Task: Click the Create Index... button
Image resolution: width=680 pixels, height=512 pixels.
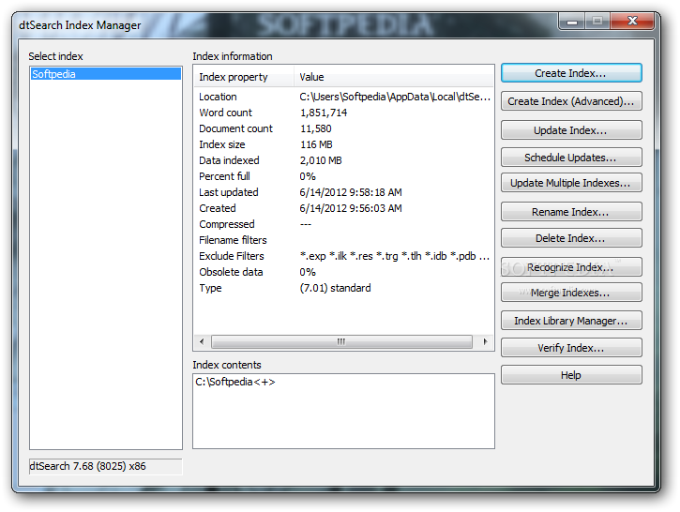Action: [571, 73]
